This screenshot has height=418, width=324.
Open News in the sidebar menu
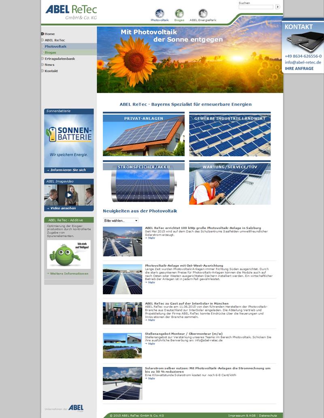click(49, 65)
